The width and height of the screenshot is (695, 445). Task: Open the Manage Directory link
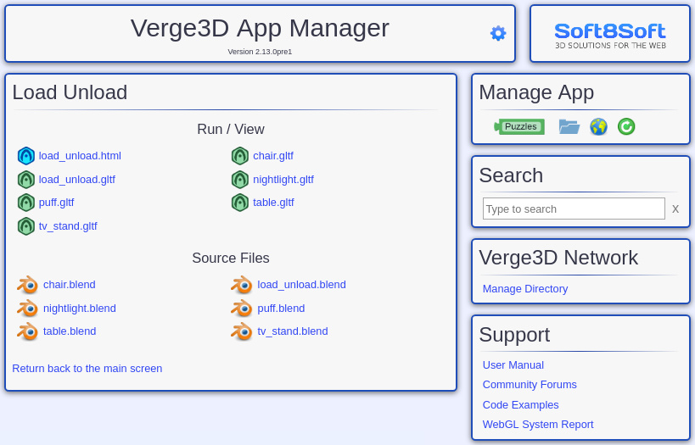524,289
